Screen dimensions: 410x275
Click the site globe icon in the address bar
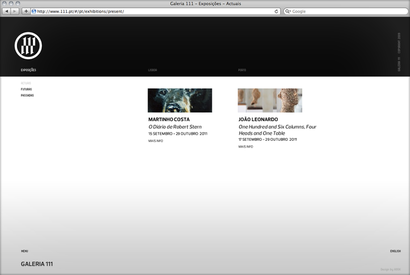tap(34, 11)
